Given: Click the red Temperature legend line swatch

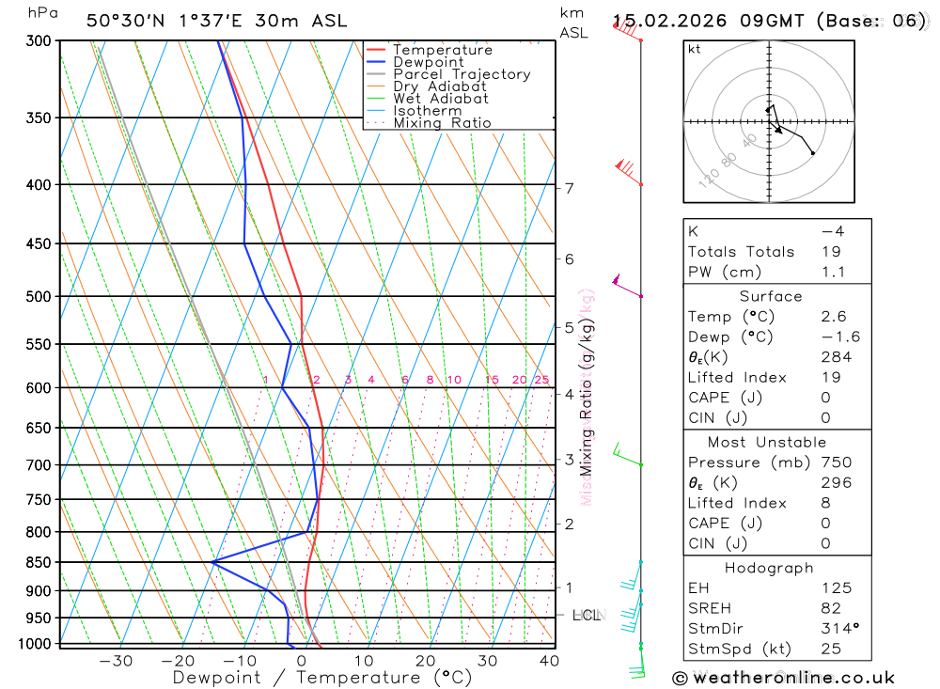Looking at the screenshot, I should (x=375, y=50).
